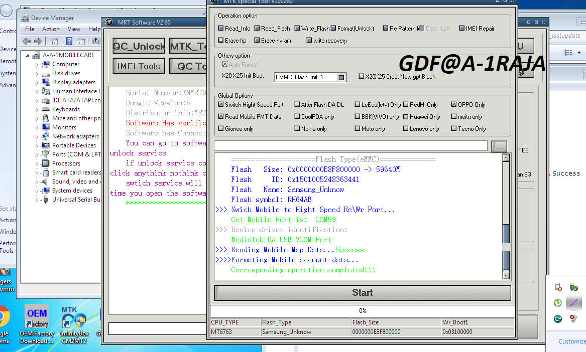Open the view options dropdown arrow at right
Viewport: 586px width, 352px height.
tap(579, 53)
